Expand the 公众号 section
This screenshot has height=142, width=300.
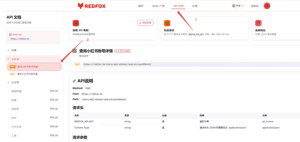(x=34, y=82)
